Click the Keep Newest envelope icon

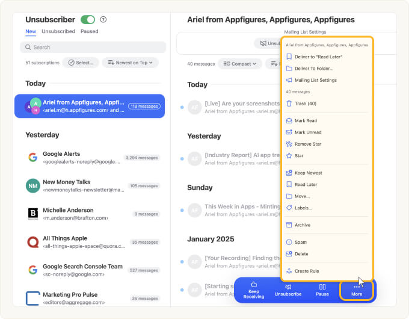(x=289, y=173)
